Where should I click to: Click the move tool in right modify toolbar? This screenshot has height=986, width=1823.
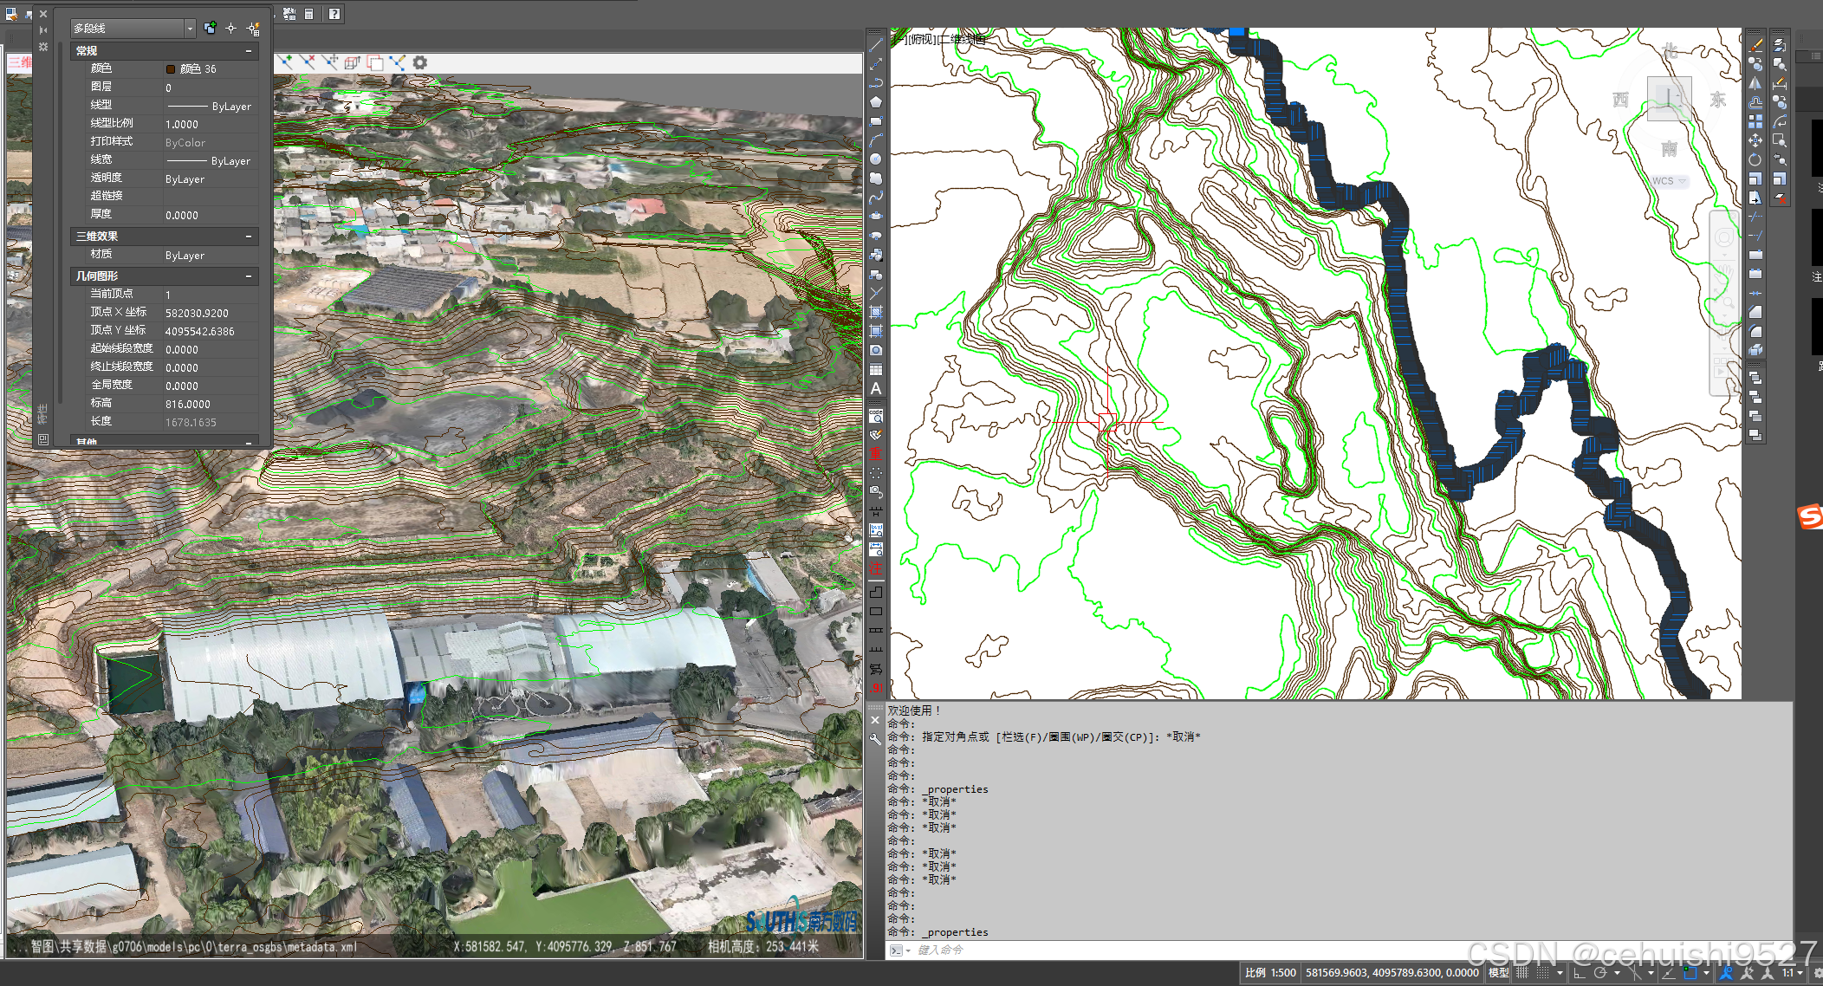coord(1755,140)
